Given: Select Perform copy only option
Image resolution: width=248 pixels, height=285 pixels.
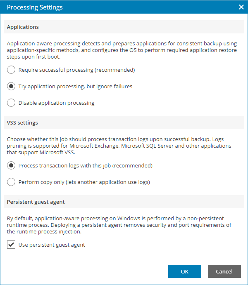Looking at the screenshot, I should coord(12,182).
